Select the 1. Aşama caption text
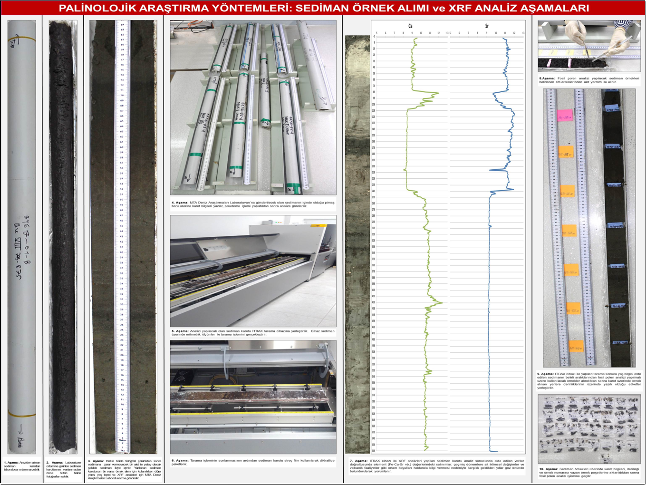 22,466
